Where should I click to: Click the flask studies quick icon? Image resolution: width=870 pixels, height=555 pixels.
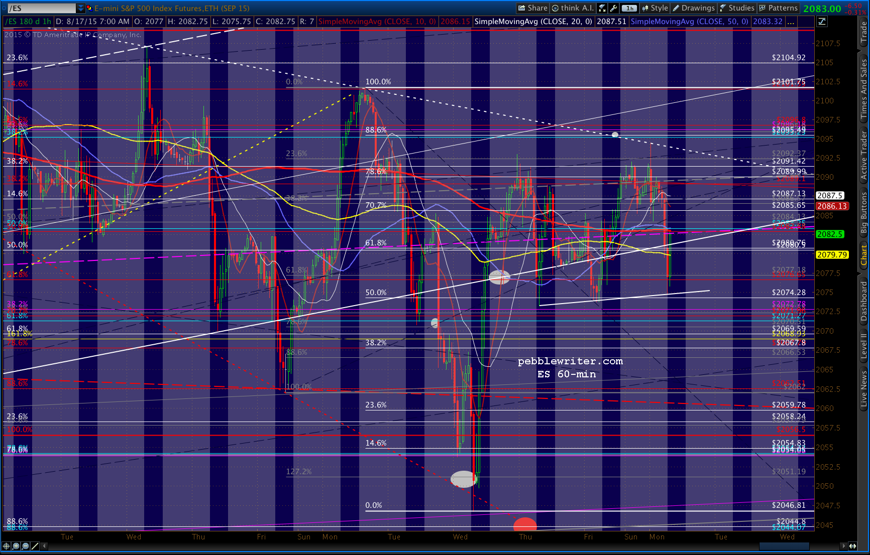pos(602,8)
